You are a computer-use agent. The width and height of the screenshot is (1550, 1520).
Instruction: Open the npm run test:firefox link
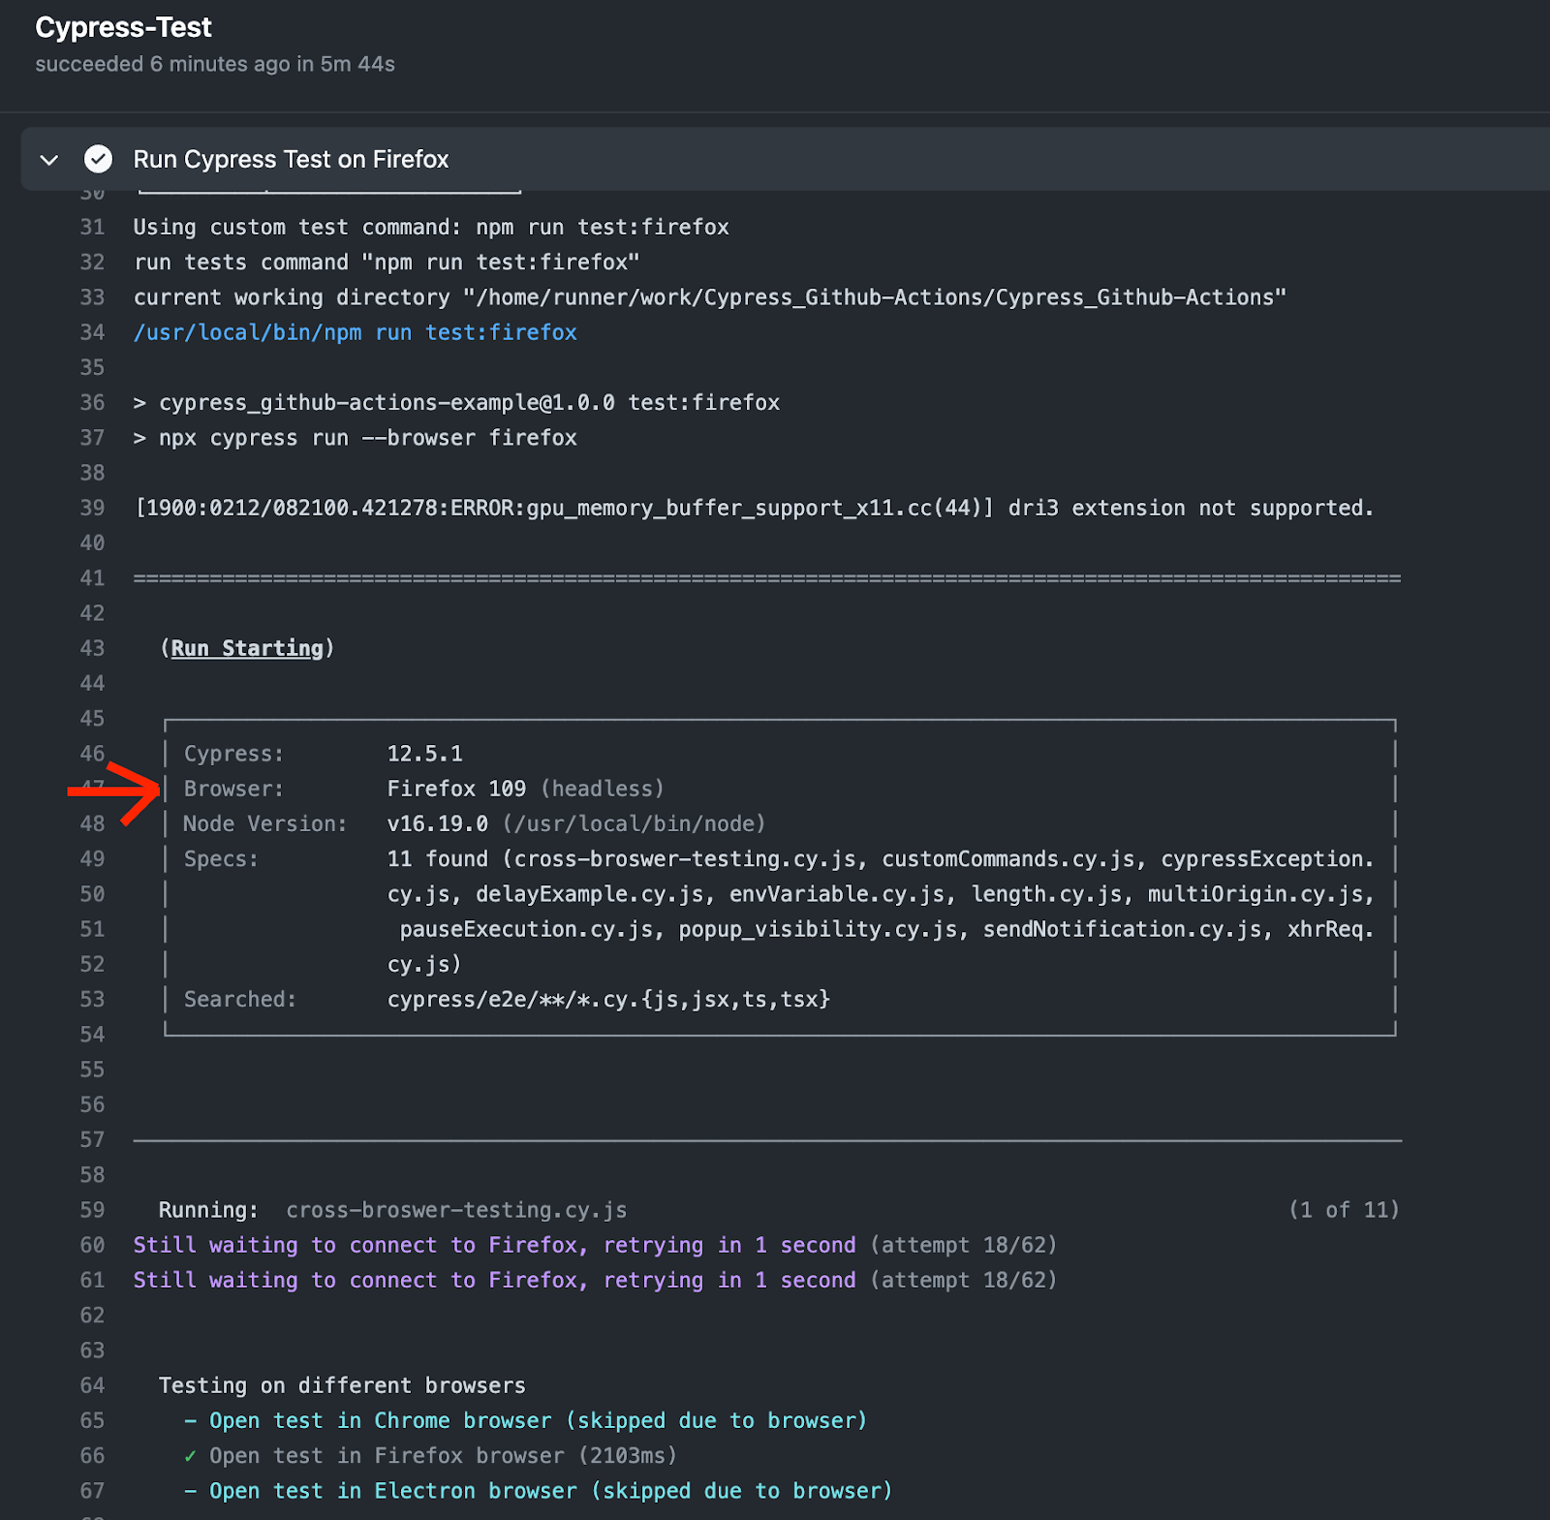click(355, 331)
